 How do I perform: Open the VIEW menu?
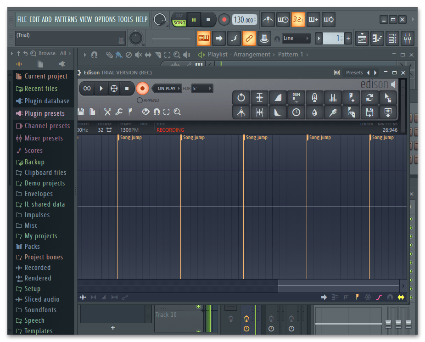pos(86,20)
